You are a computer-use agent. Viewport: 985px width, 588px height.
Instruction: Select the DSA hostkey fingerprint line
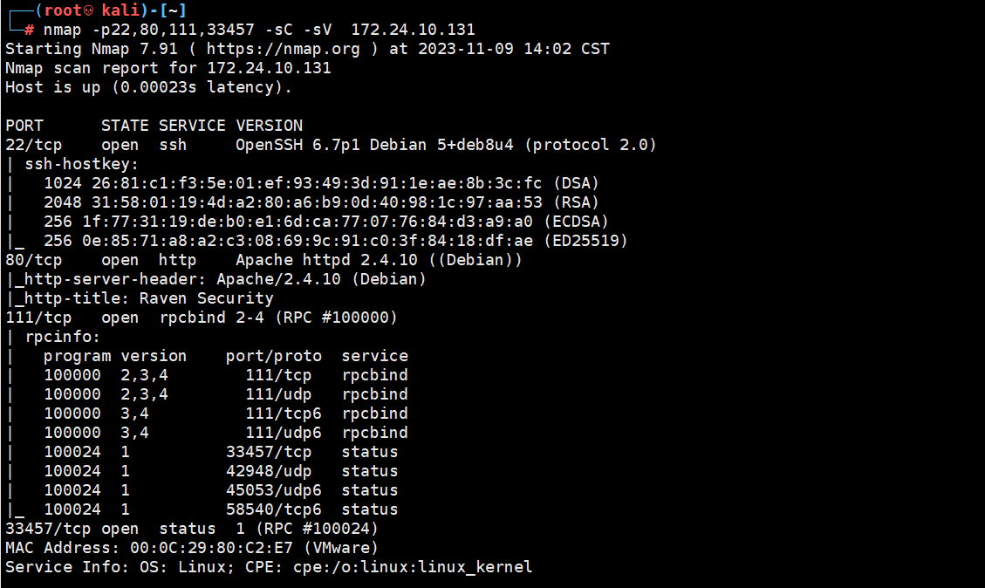pos(321,183)
